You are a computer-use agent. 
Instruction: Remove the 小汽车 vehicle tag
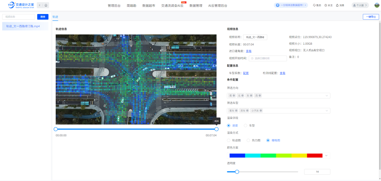[261, 111]
